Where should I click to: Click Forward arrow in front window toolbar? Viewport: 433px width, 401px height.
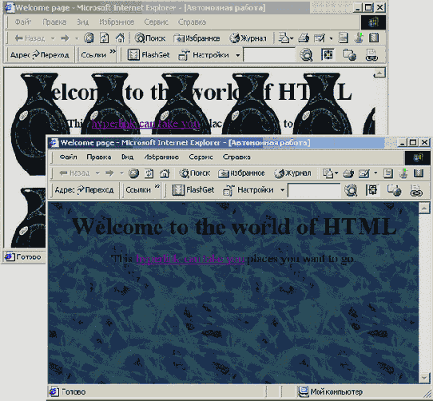coord(109,173)
